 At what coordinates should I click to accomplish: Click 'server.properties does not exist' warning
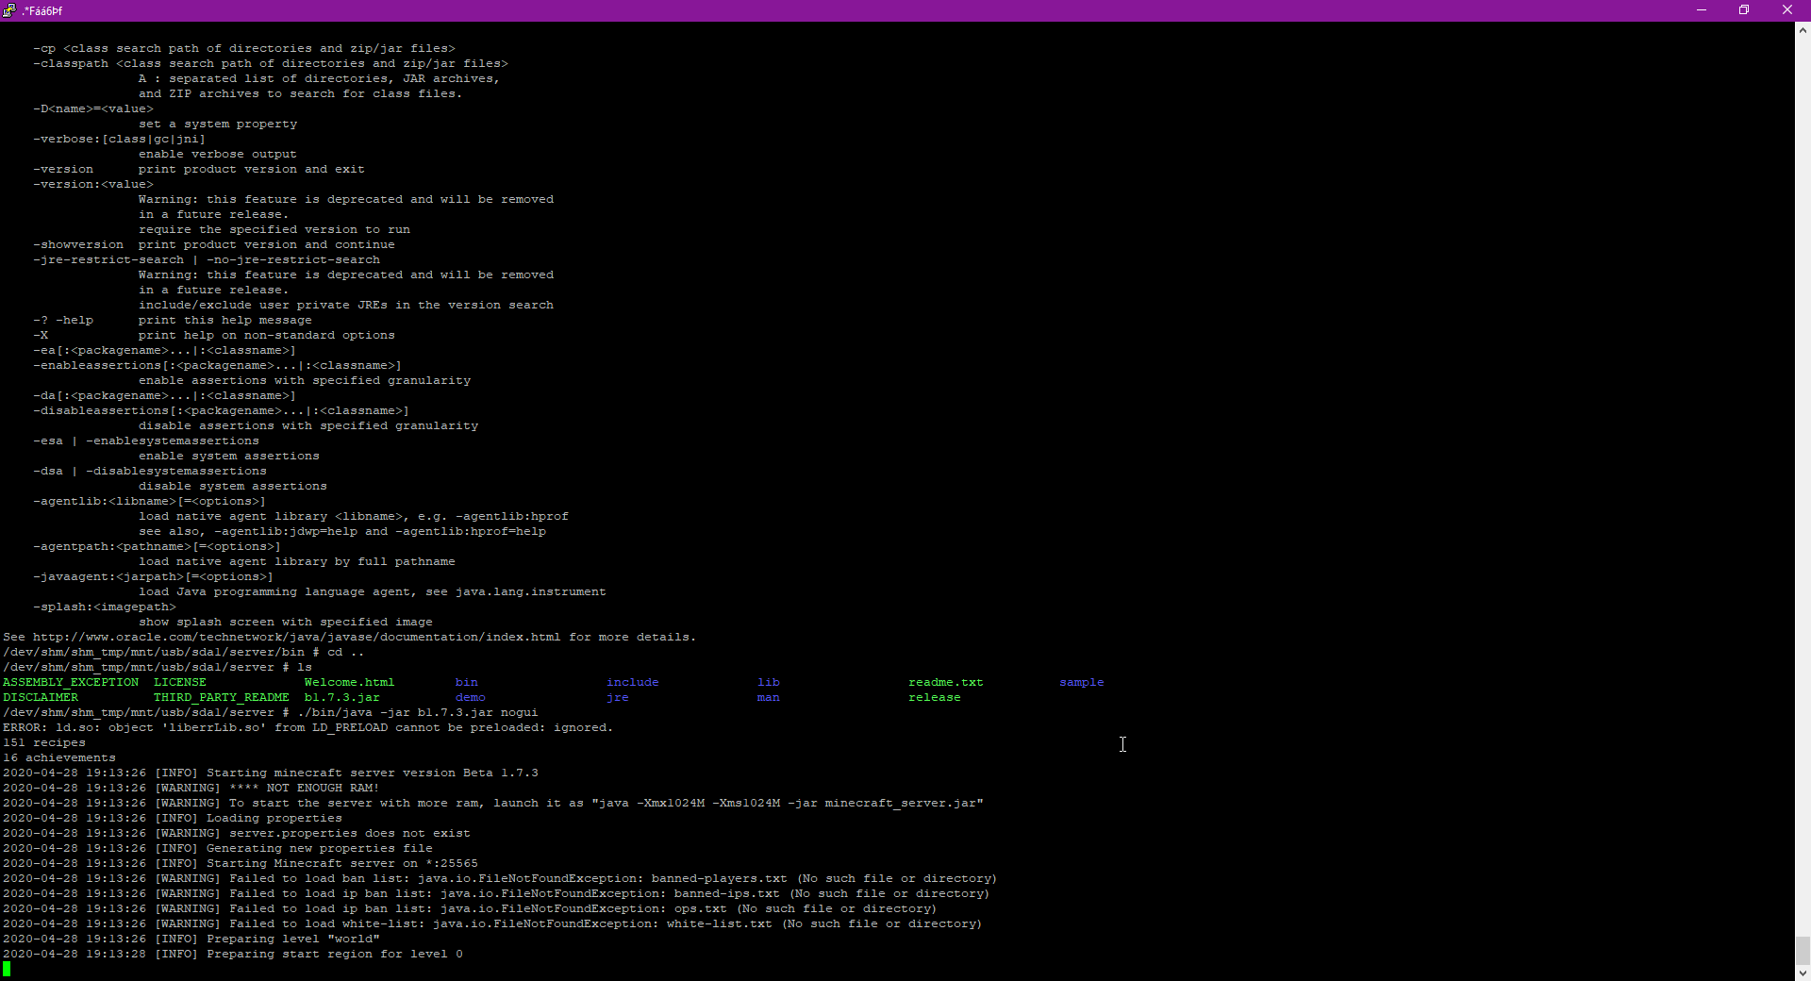[350, 833]
